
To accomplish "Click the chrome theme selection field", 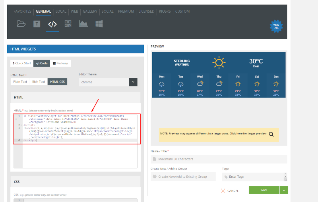I will (104, 82).
